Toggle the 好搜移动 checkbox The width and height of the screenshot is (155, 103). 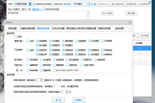(102, 54)
